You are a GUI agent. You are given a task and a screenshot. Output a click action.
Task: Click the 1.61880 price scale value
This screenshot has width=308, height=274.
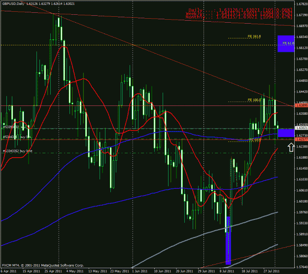(302, 157)
